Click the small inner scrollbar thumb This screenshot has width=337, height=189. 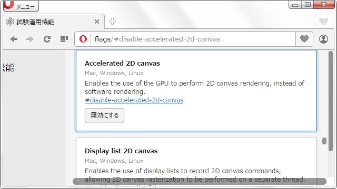point(324,141)
